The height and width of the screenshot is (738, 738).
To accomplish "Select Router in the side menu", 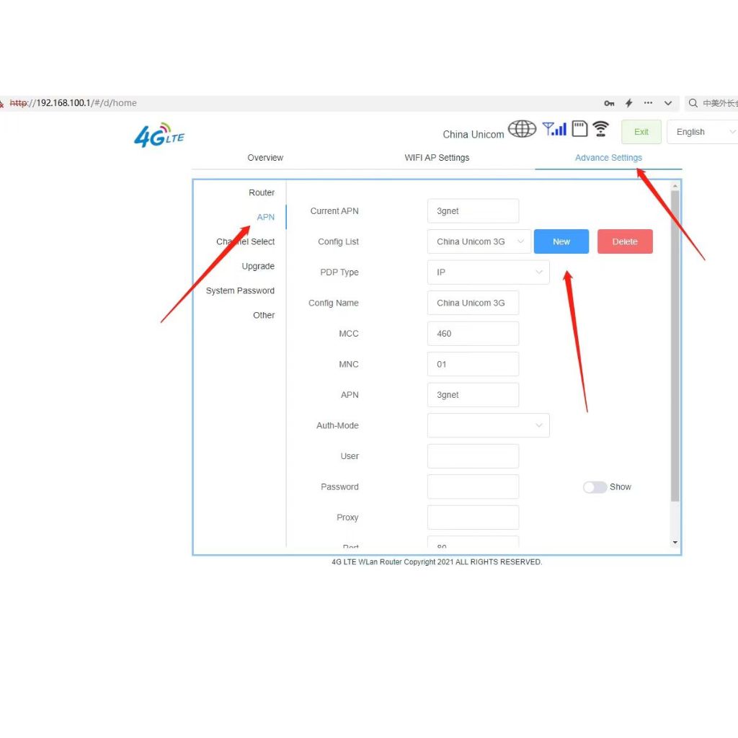I will 262,192.
